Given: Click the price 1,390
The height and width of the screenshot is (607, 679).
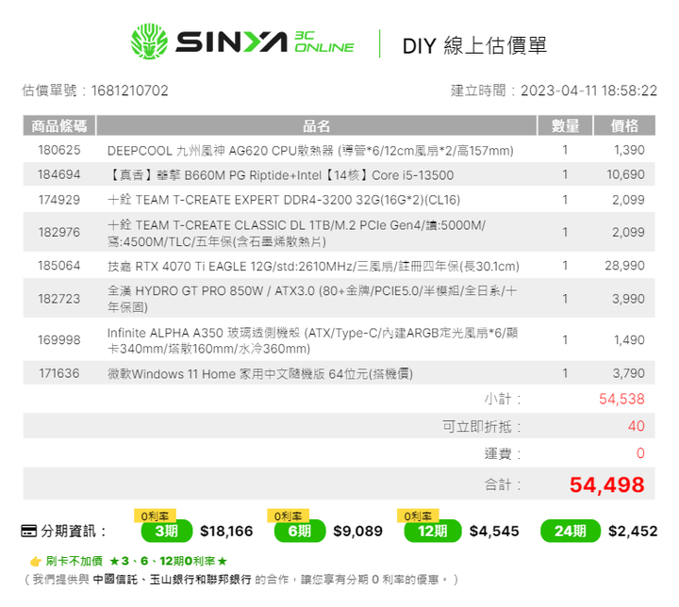Looking at the screenshot, I should coord(629,150).
